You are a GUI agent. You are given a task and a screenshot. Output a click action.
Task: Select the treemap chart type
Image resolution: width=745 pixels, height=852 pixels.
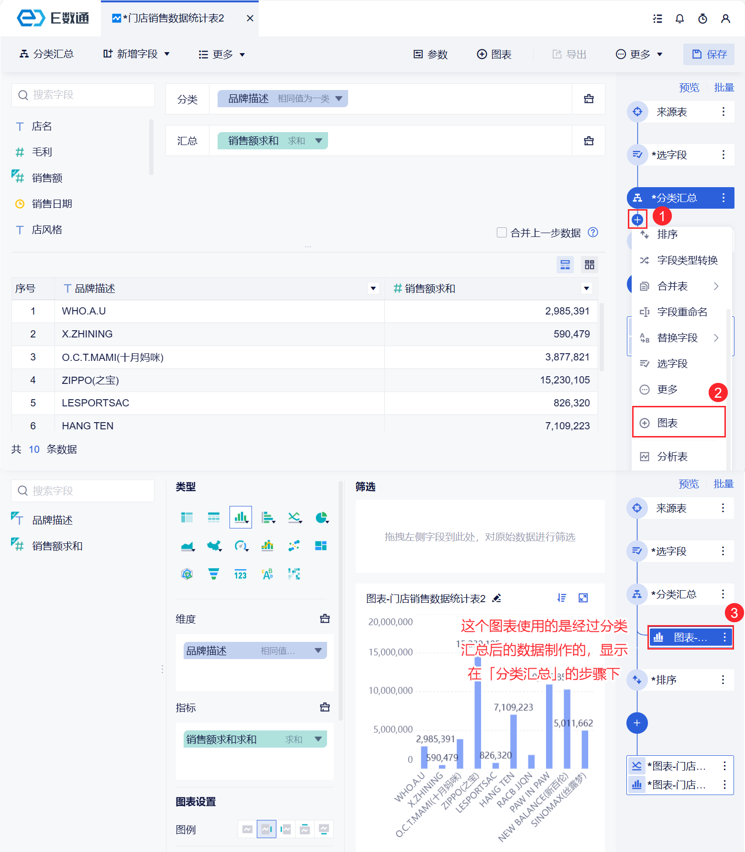tap(321, 546)
